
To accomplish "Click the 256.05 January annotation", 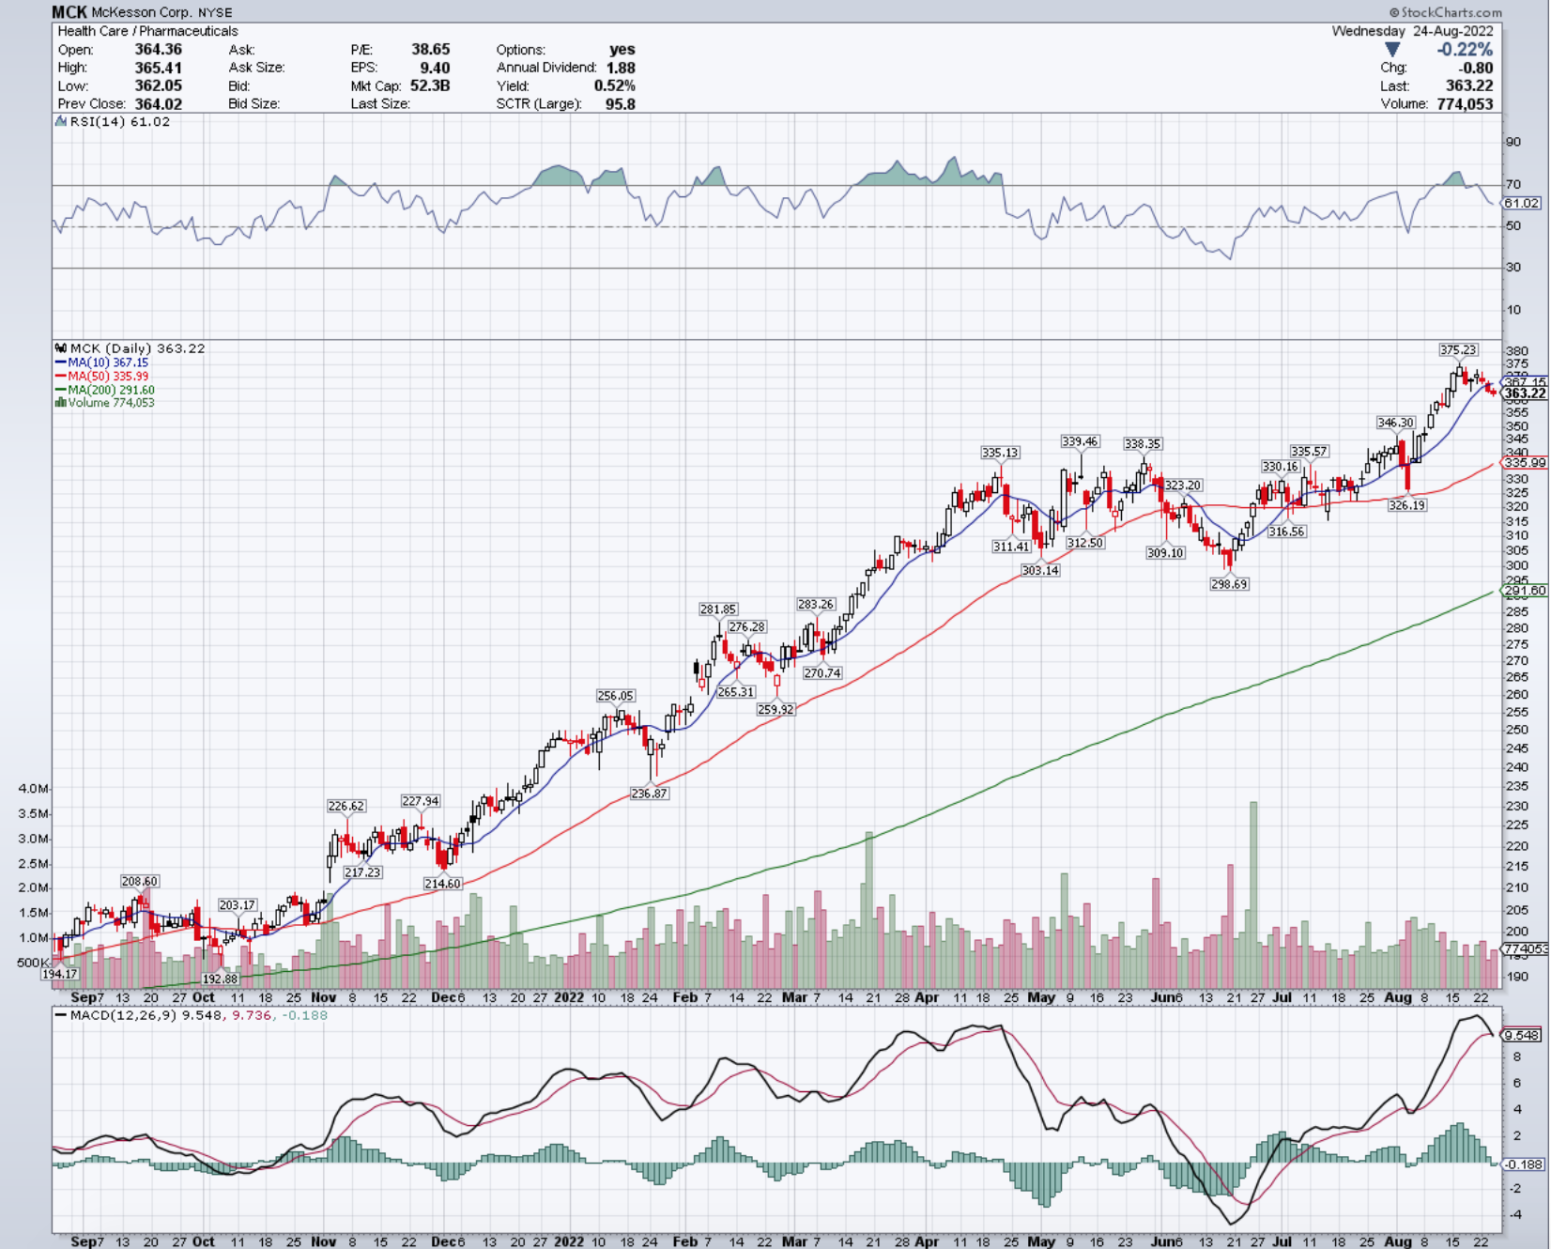I will tap(616, 696).
